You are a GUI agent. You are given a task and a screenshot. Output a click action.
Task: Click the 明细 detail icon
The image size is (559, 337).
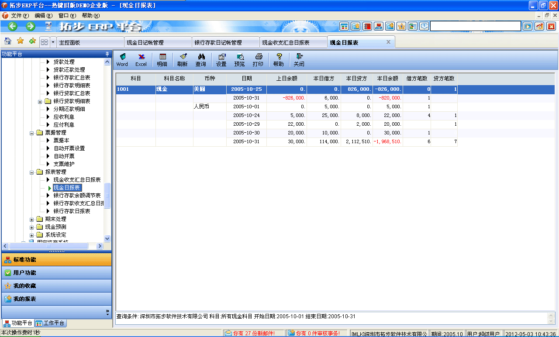point(163,60)
